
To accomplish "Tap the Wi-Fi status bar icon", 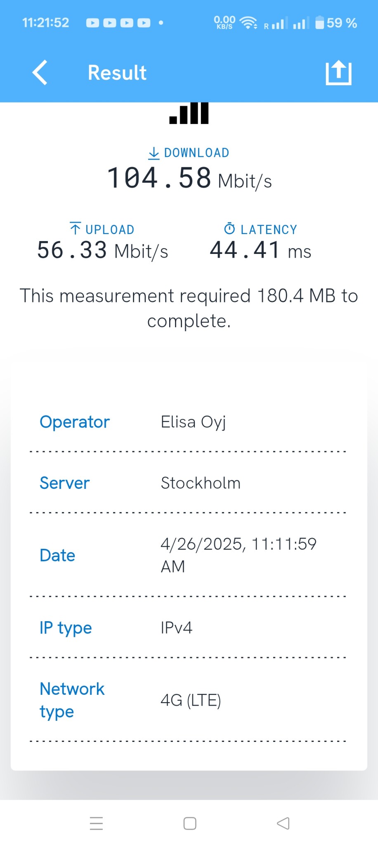I will (x=248, y=23).
